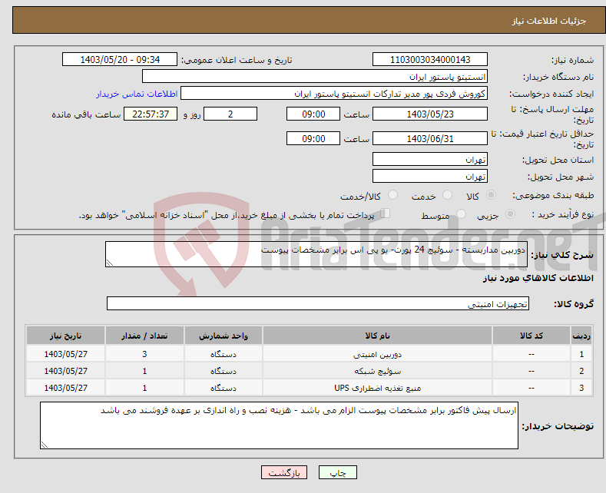Click the دوربین امنیتی item cell
The height and width of the screenshot is (493, 606).
pyautogui.click(x=377, y=354)
